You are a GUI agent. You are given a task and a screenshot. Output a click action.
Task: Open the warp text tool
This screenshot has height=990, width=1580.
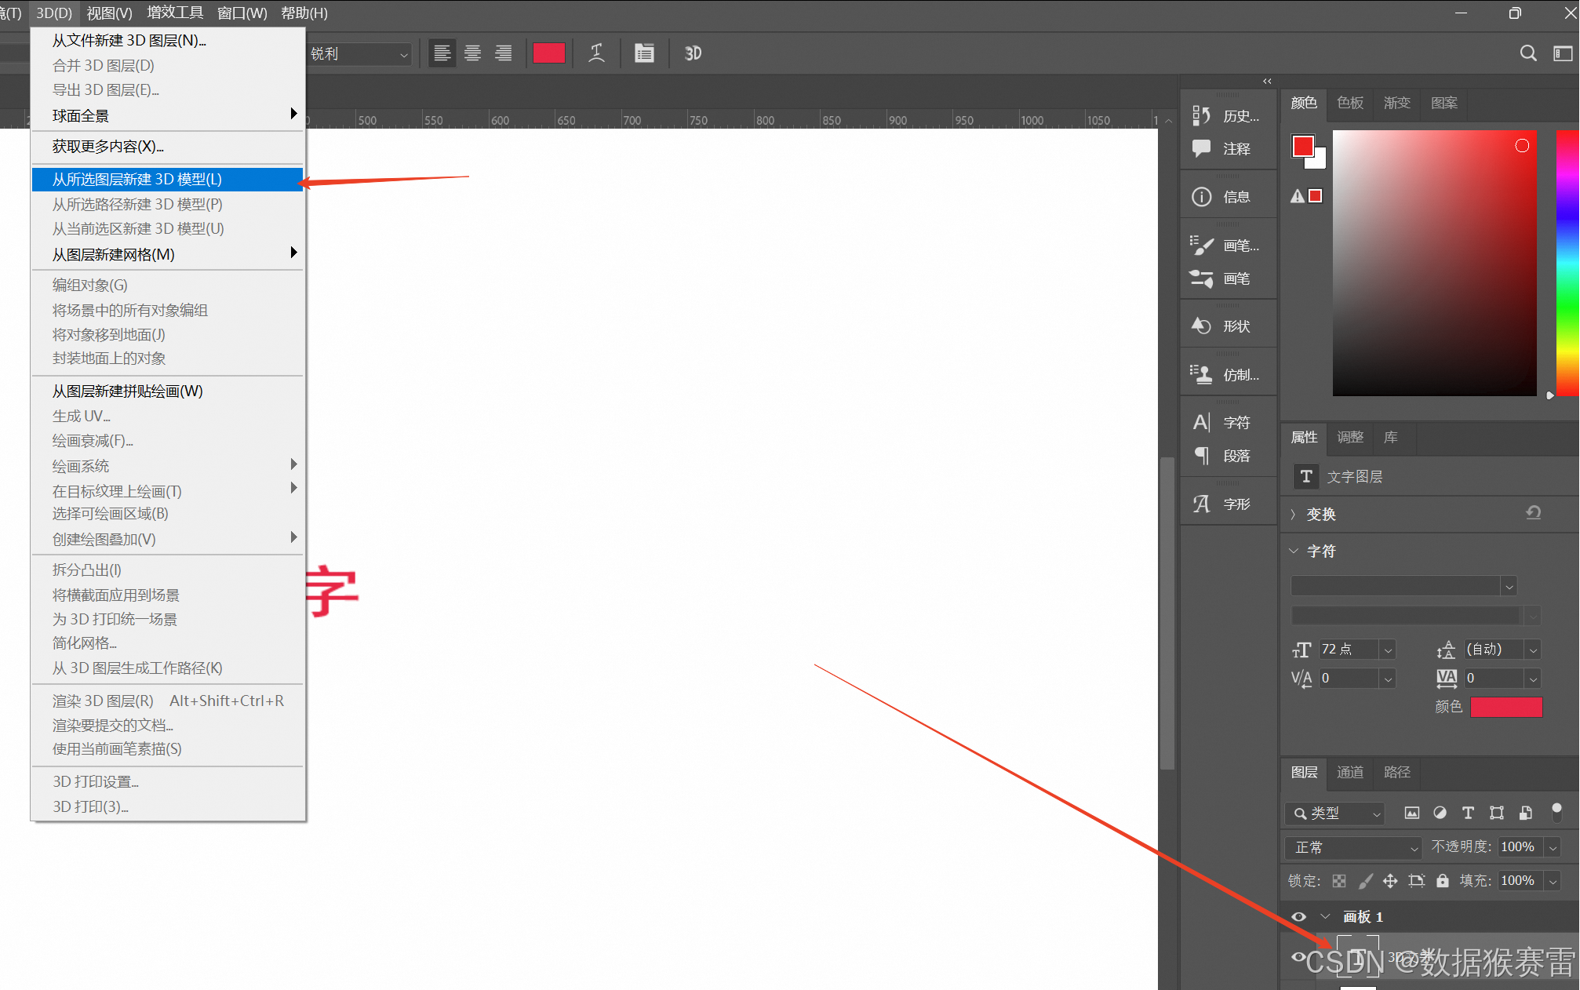(596, 53)
